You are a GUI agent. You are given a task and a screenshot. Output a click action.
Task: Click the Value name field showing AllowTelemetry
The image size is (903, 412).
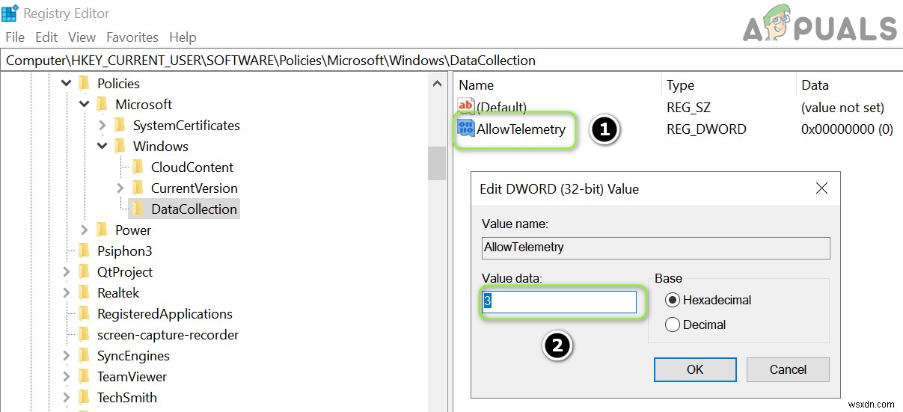tap(655, 247)
